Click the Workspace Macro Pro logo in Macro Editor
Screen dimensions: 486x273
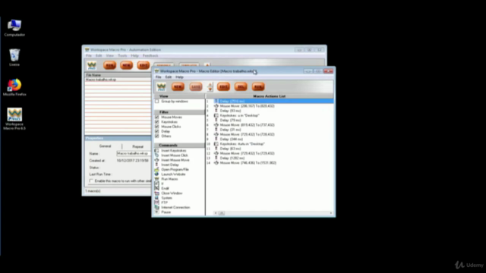(161, 87)
